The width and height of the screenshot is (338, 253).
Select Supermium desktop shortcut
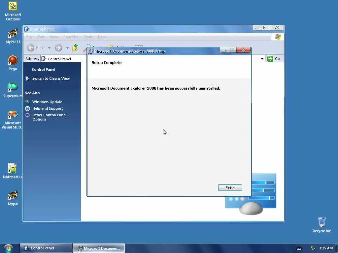(x=13, y=90)
